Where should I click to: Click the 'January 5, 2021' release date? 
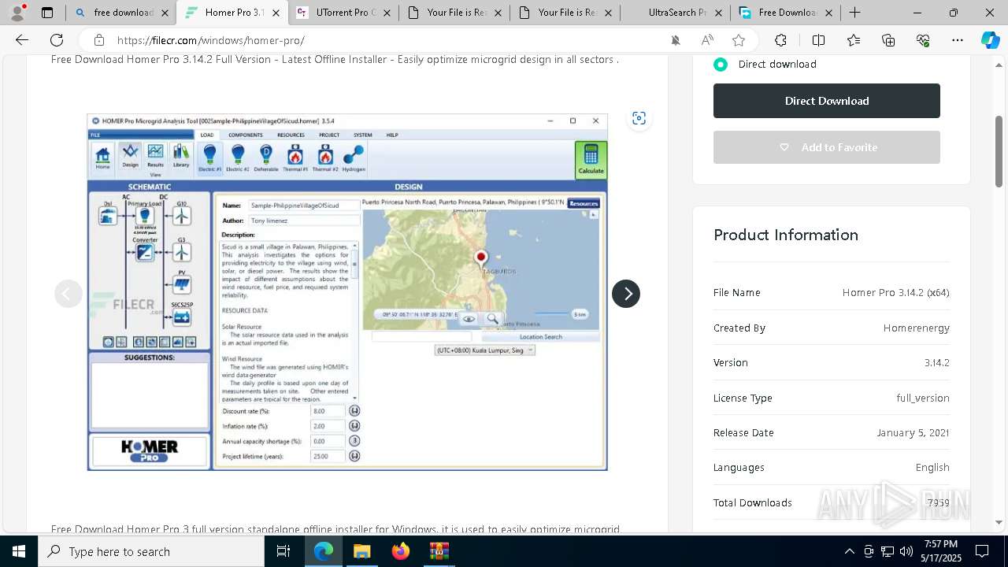point(913,432)
